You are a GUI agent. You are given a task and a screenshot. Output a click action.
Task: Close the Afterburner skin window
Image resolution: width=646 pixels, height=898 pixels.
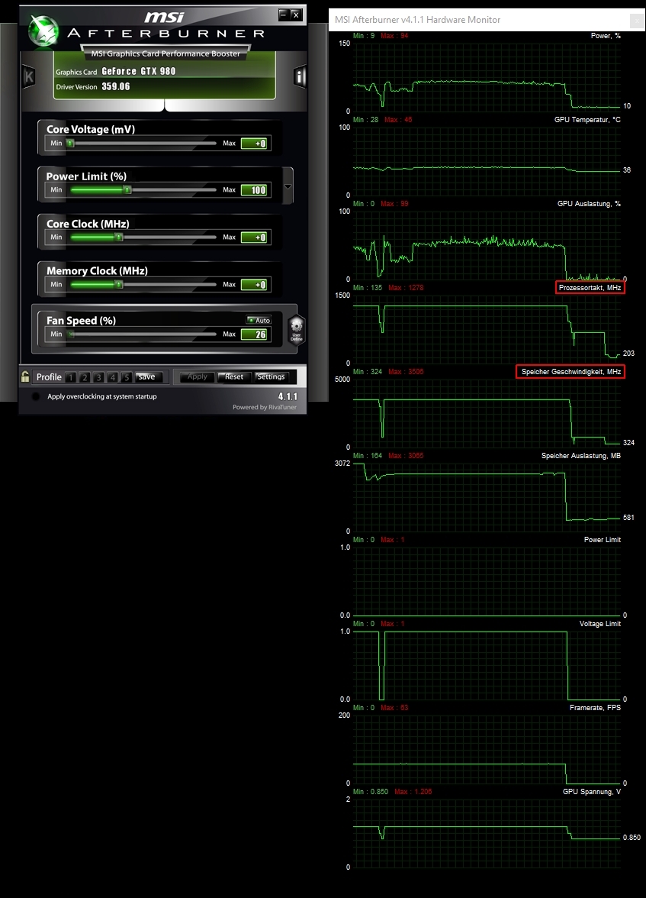pos(296,15)
